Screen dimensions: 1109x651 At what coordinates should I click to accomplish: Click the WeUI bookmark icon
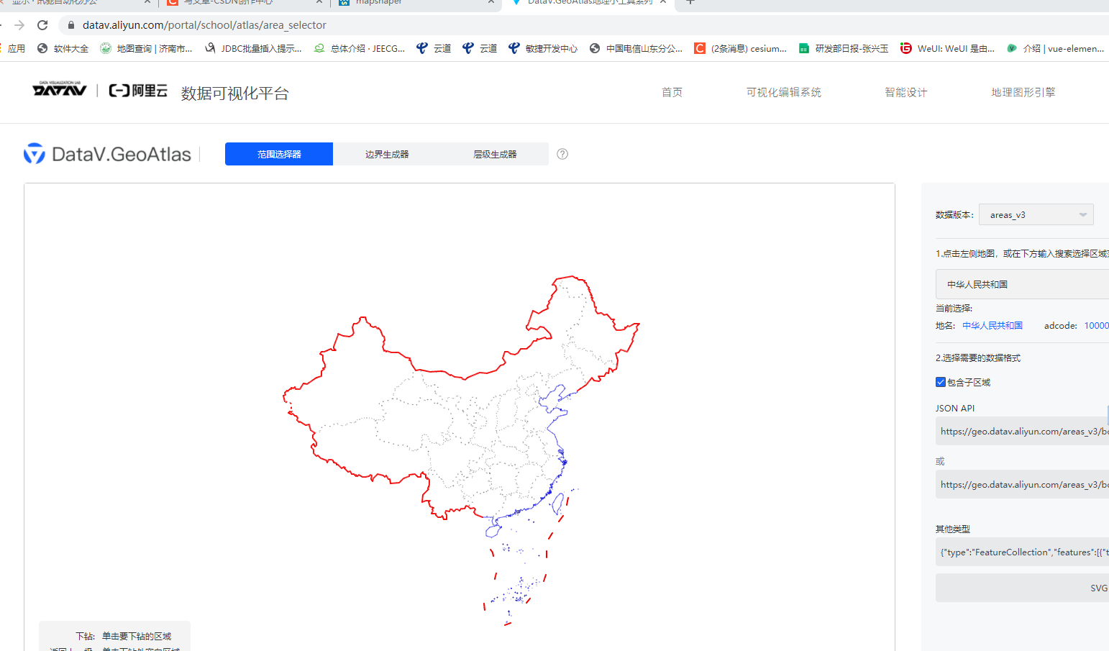[x=905, y=48]
